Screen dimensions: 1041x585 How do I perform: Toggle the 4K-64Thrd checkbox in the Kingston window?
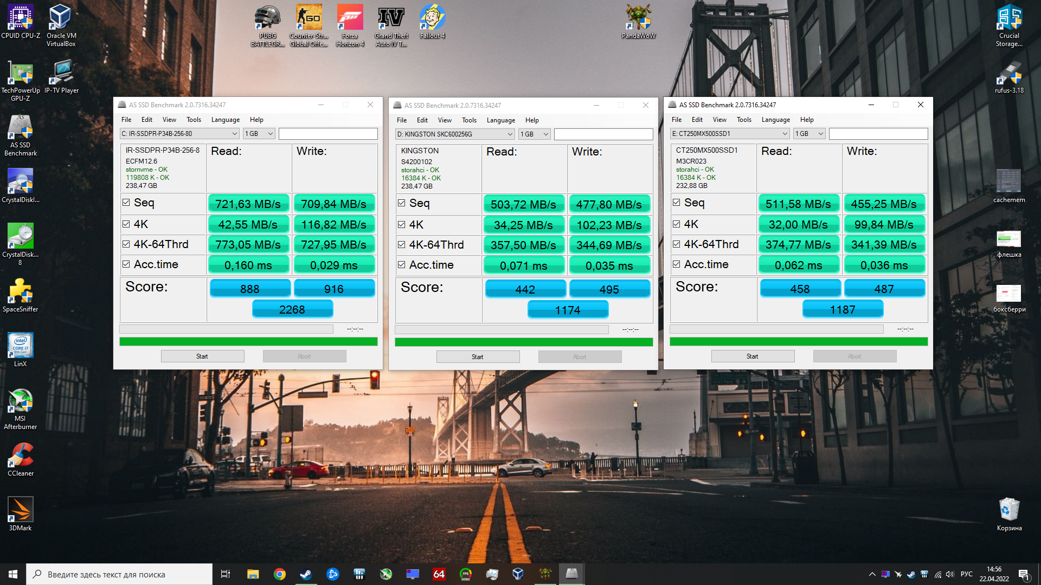(x=402, y=245)
